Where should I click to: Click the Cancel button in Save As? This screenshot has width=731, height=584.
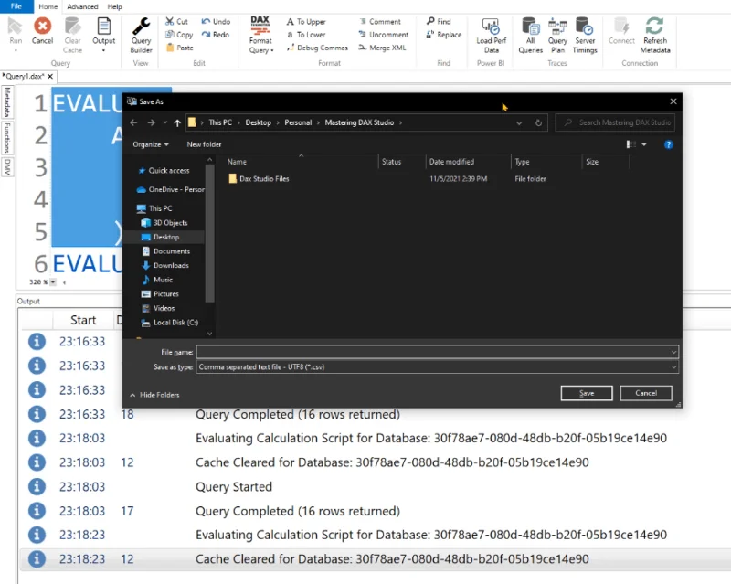[x=646, y=393]
